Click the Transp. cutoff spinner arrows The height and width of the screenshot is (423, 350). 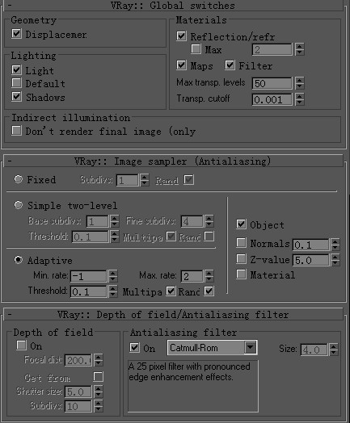coord(300,99)
